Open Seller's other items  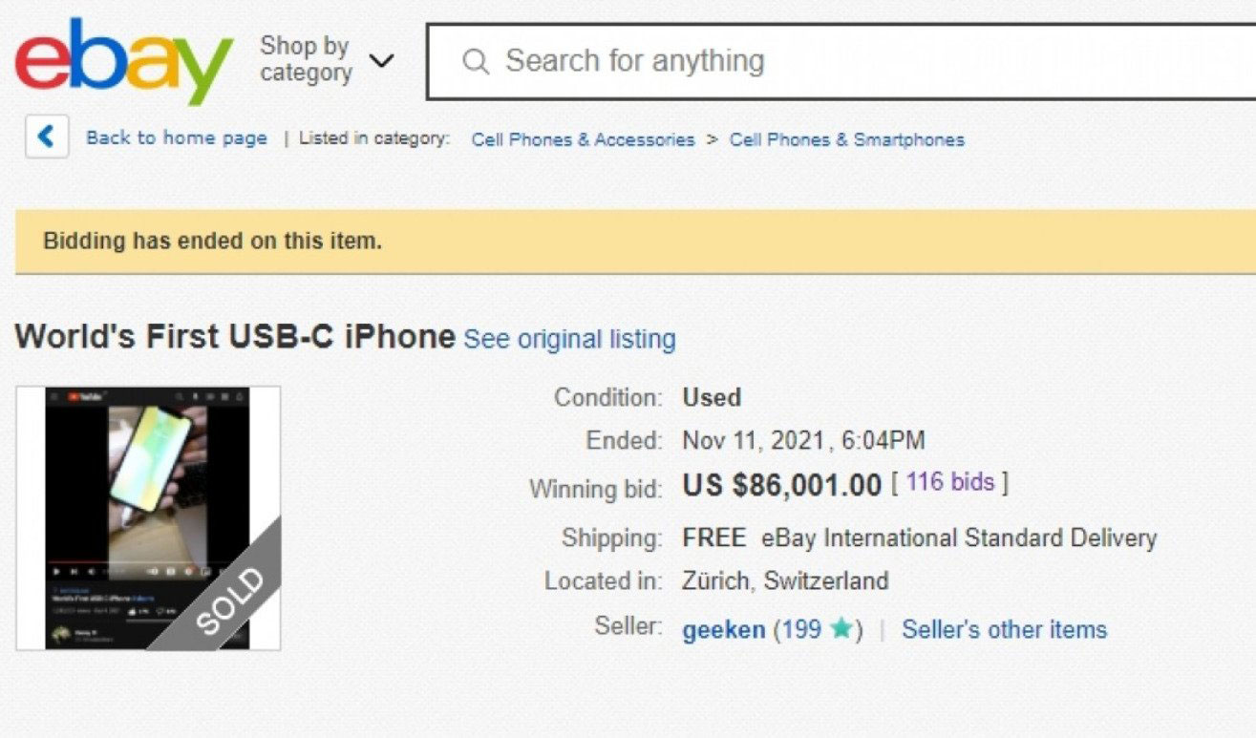tap(1004, 630)
